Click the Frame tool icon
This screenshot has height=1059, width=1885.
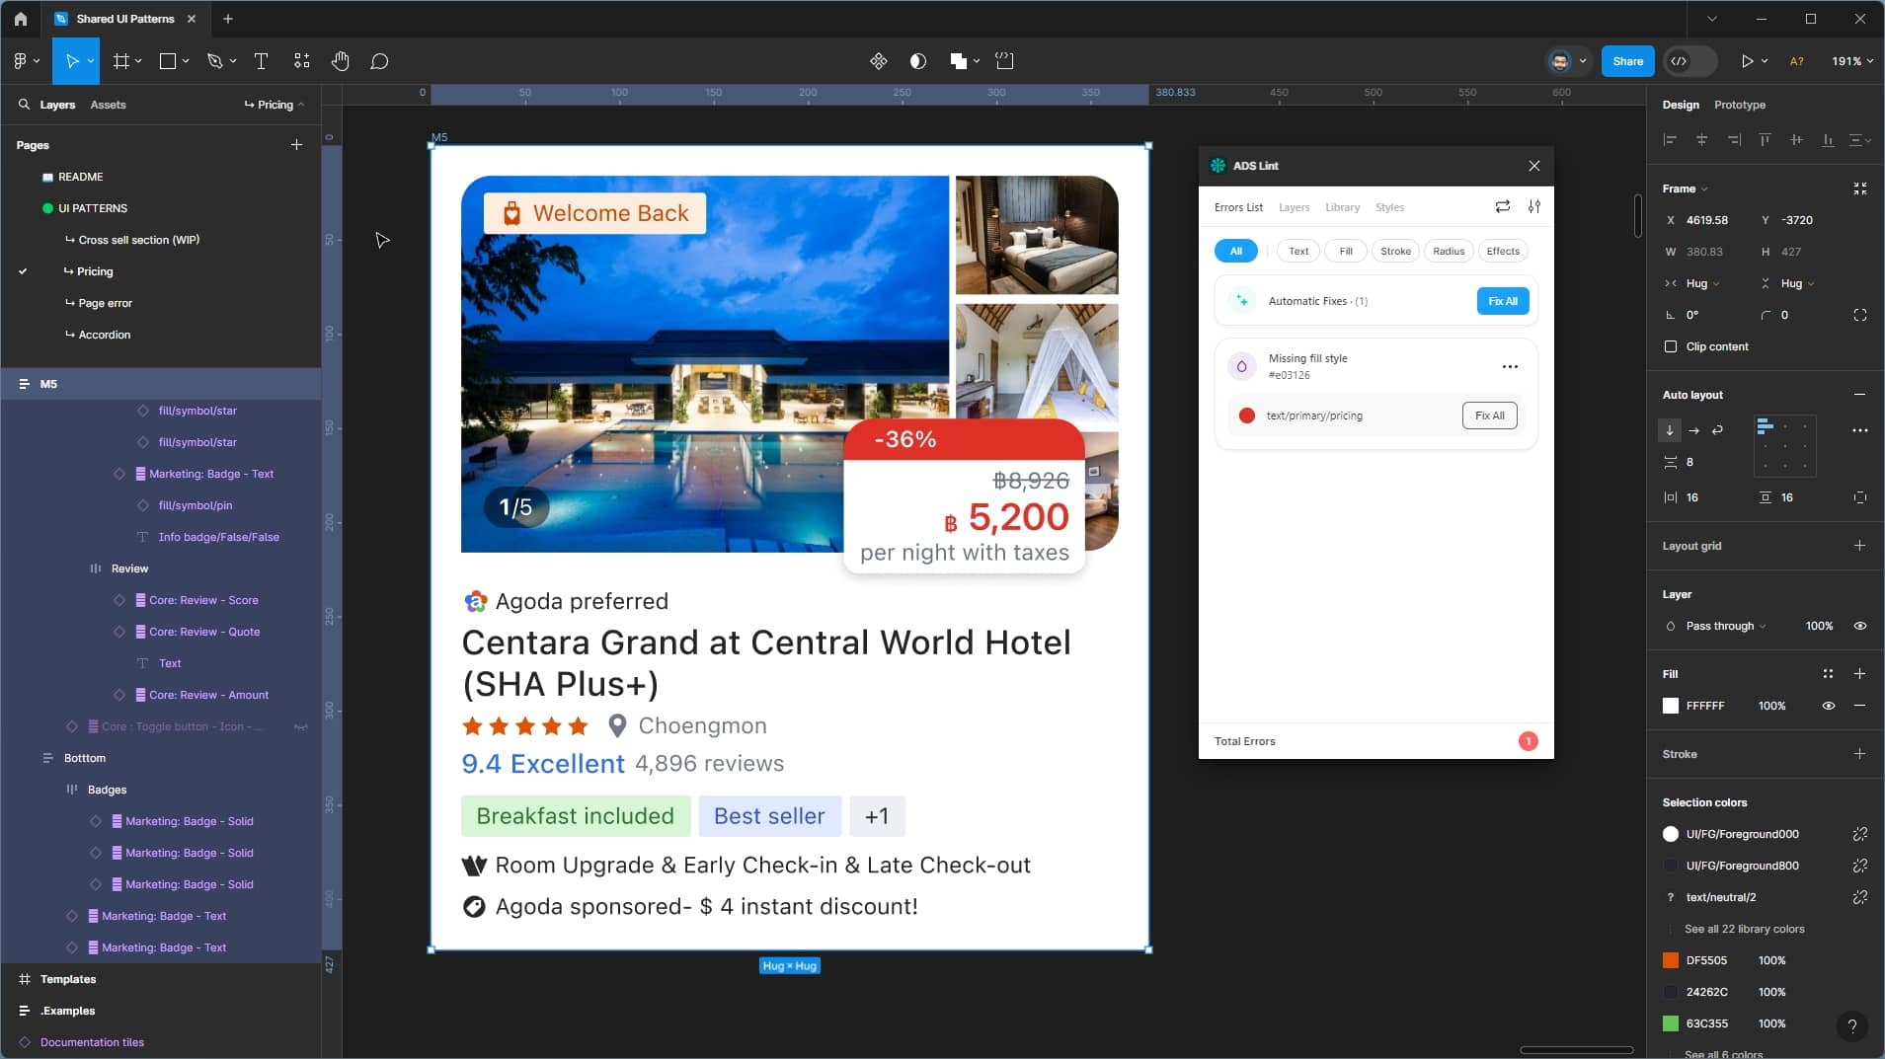(x=121, y=61)
